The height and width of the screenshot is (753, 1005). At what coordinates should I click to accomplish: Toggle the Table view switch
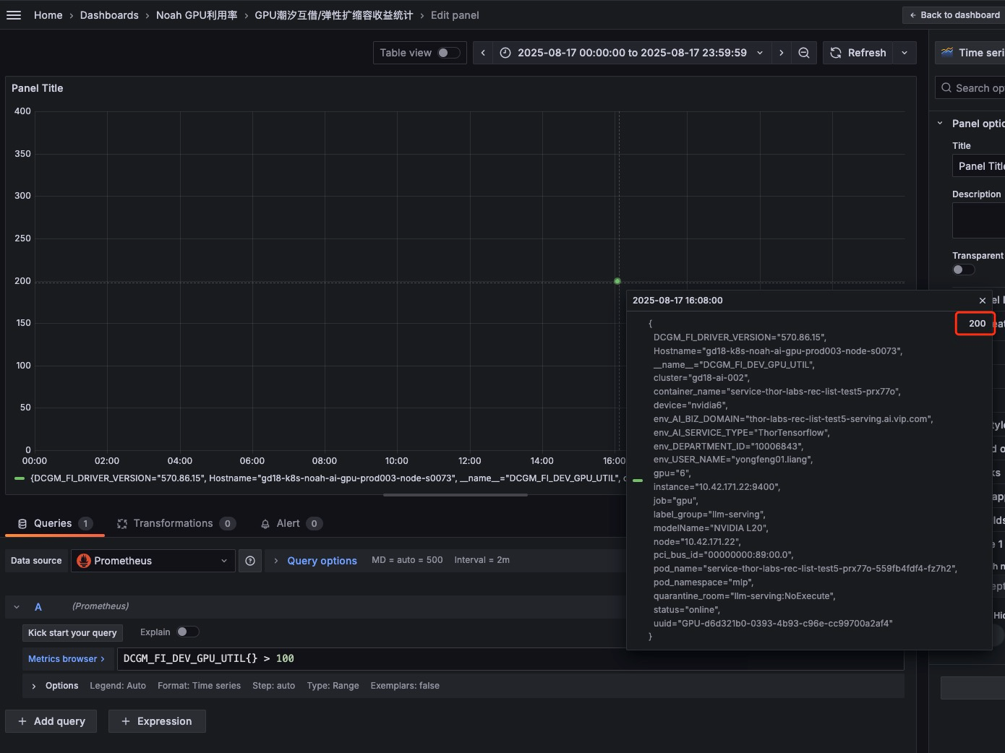tap(448, 53)
